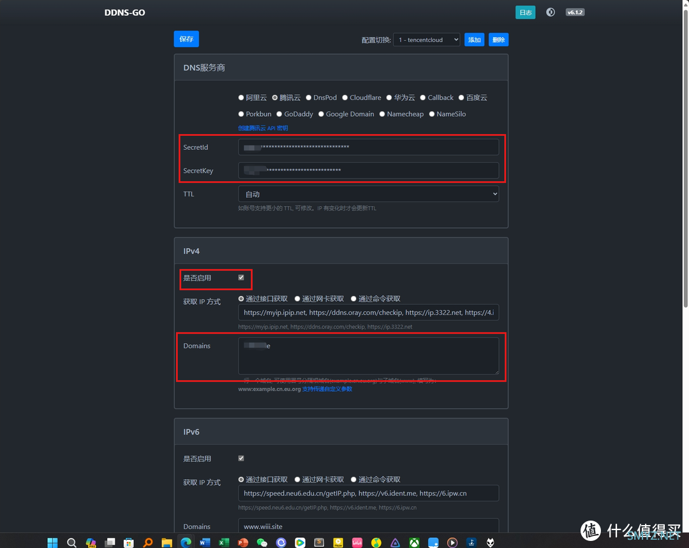Focus the SecretKey input field
689x548 pixels.
(x=368, y=170)
